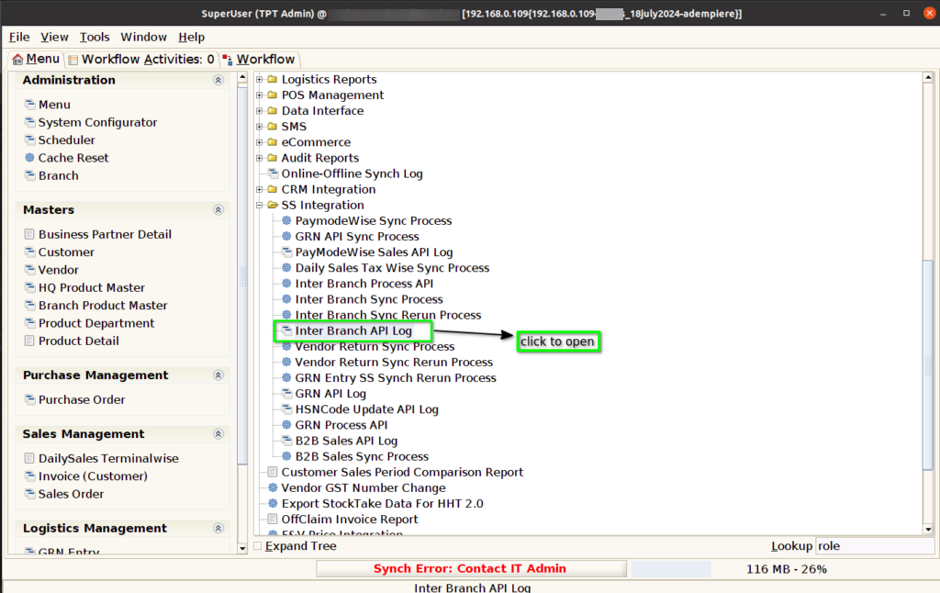This screenshot has height=593, width=940.
Task: Expand the Logistics Reports folder
Action: coord(260,79)
